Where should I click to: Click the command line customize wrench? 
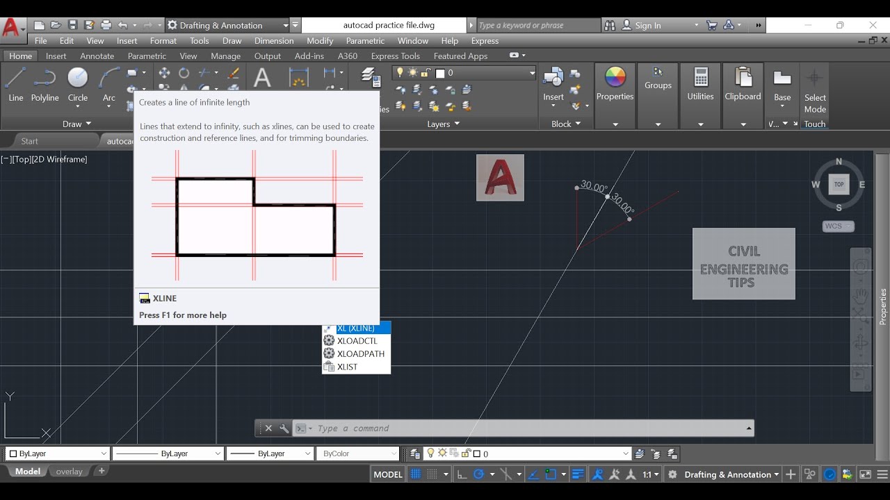(284, 428)
